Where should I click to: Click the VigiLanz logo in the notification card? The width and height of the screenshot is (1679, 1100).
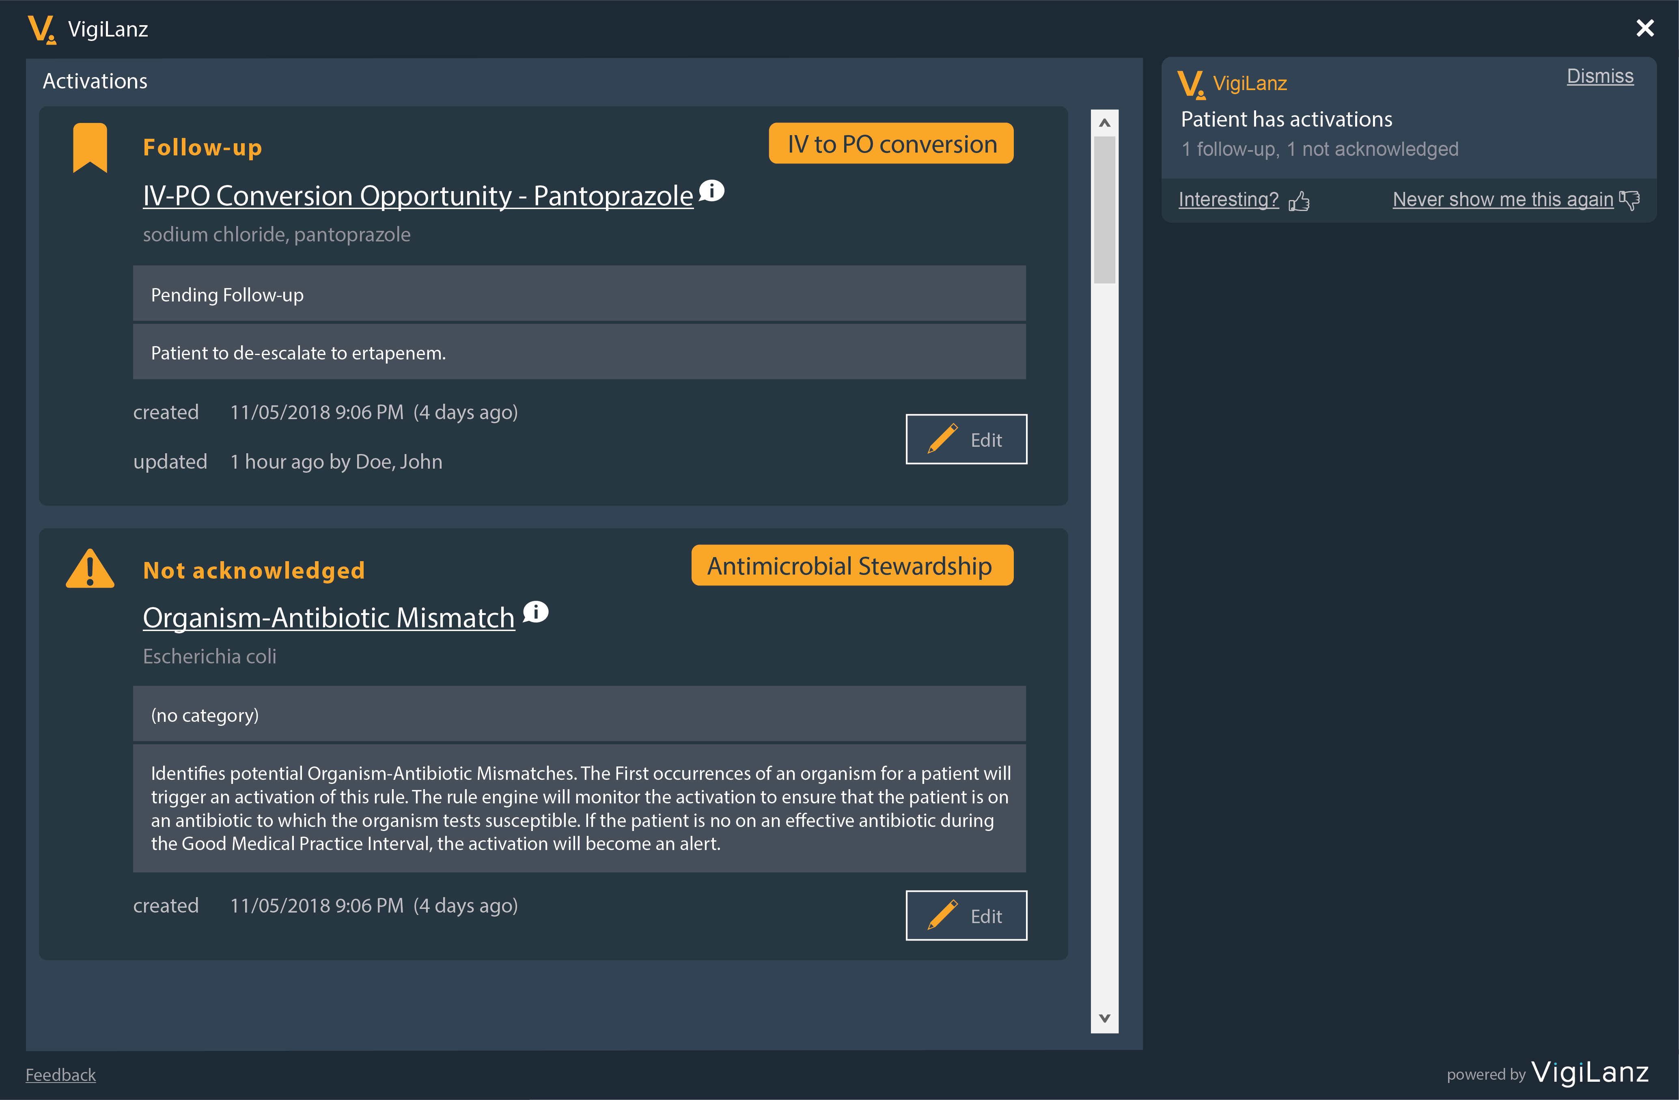(1191, 85)
